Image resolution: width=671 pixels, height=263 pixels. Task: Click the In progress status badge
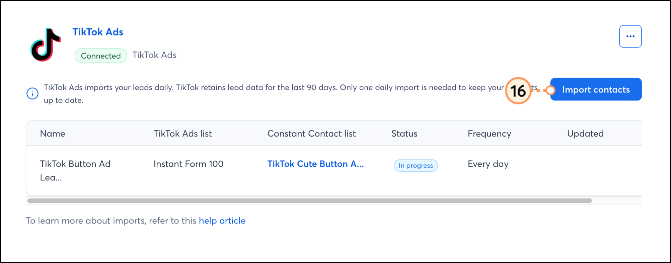(x=416, y=165)
